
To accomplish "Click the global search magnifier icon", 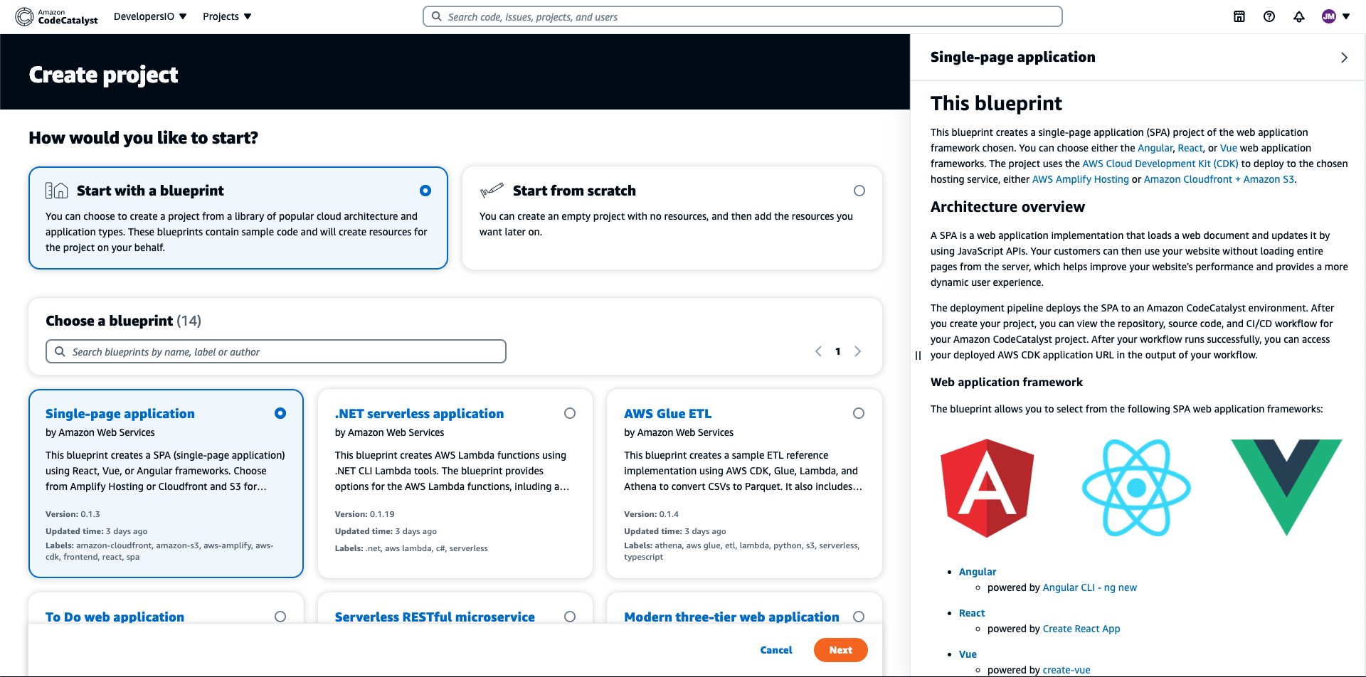I will 436,16.
